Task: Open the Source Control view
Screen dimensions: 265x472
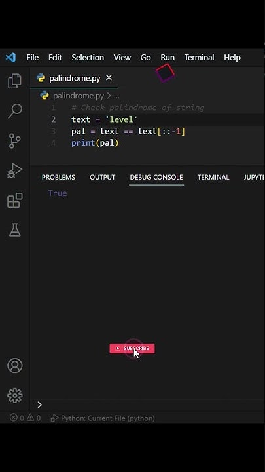Action: (x=14, y=140)
